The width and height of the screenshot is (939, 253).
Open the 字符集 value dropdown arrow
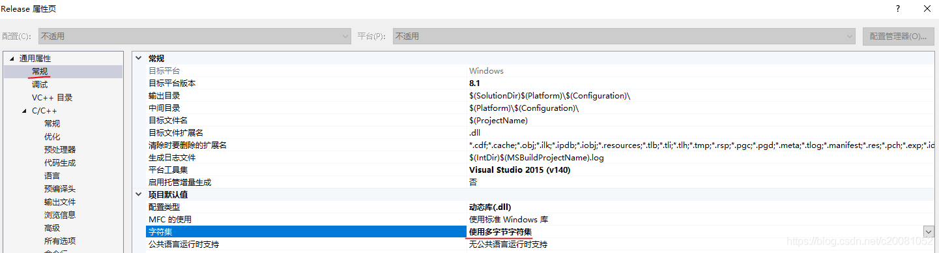pyautogui.click(x=928, y=231)
